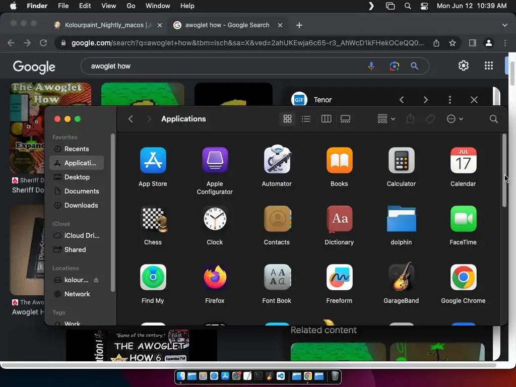Select the Chess app icon
Viewport: 516px width, 387px height.
(153, 219)
